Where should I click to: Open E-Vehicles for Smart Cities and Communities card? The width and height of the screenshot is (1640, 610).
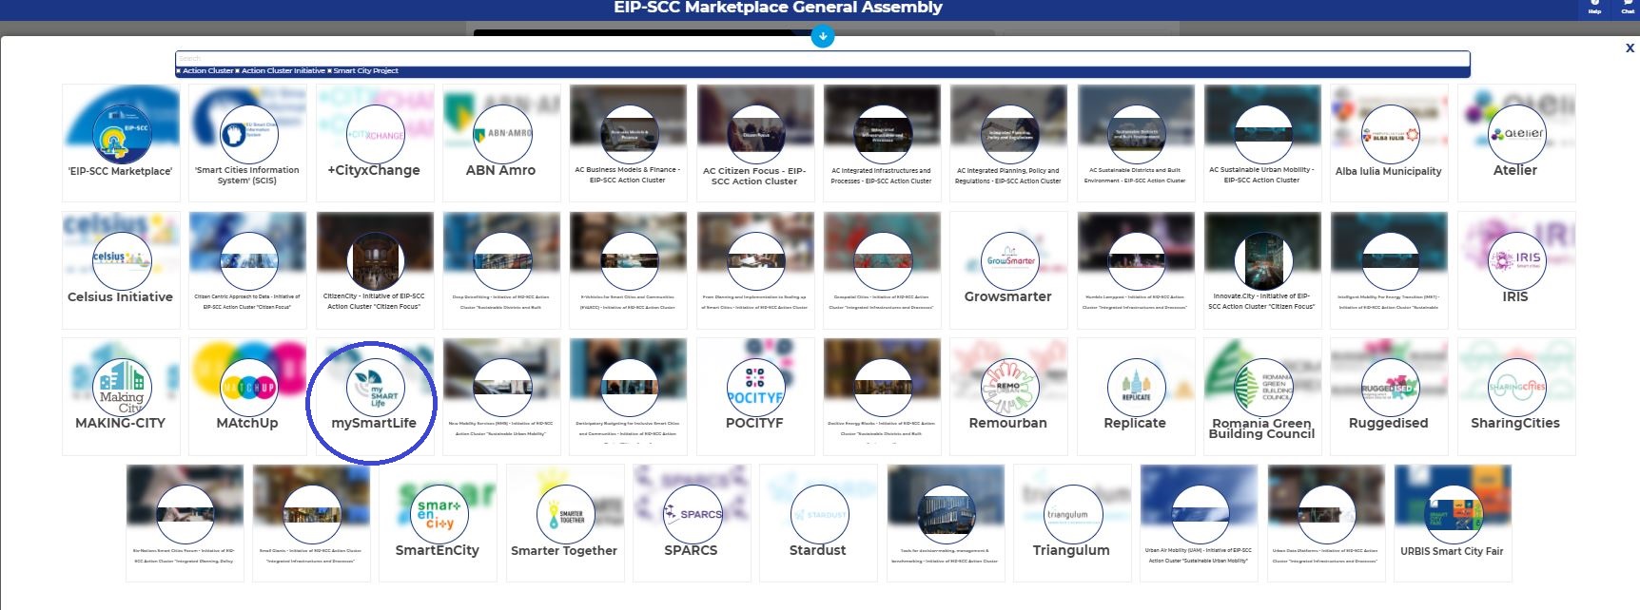click(x=628, y=270)
